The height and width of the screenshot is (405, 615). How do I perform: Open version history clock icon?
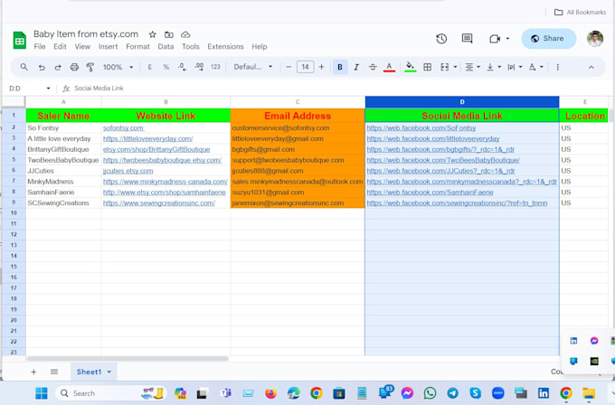point(441,39)
